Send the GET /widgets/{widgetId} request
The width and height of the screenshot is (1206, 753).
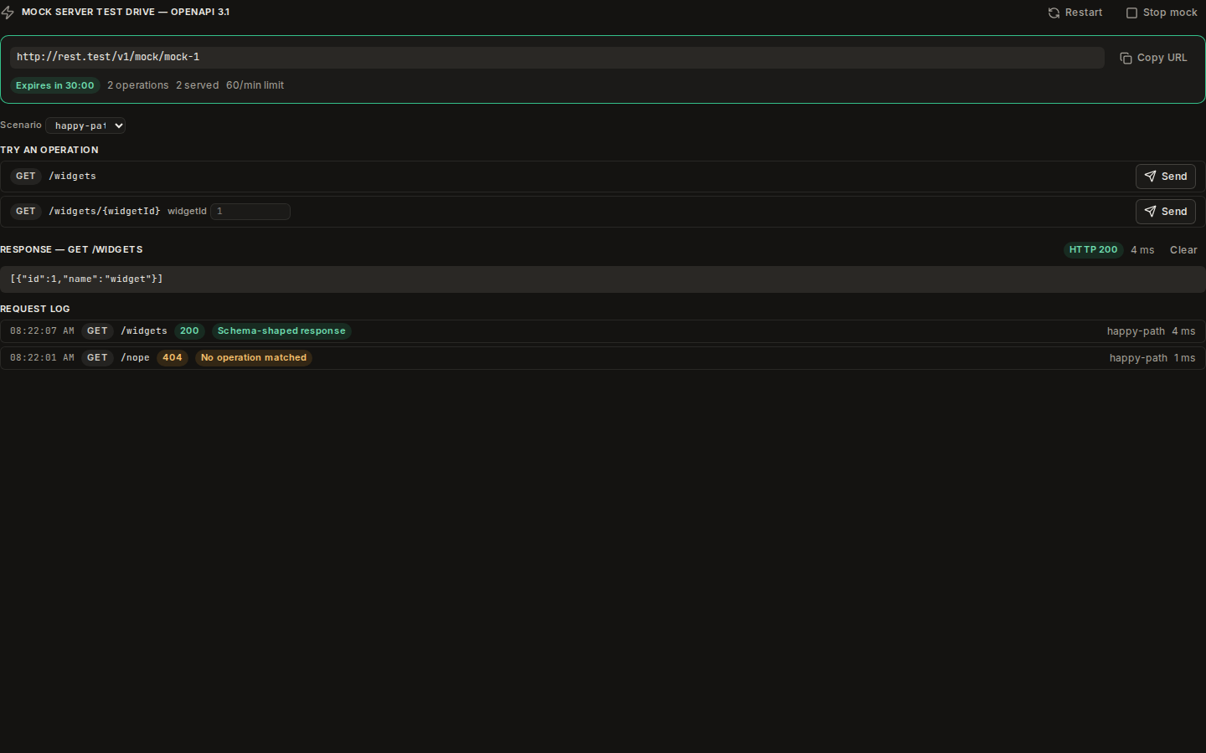point(1165,212)
